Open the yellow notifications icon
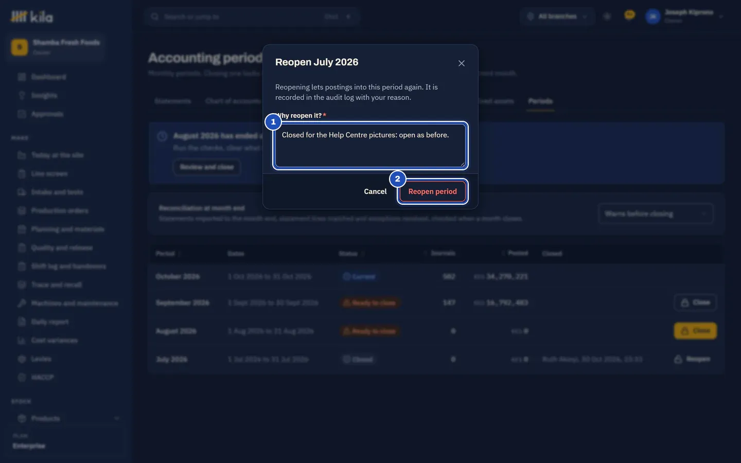 point(629,15)
